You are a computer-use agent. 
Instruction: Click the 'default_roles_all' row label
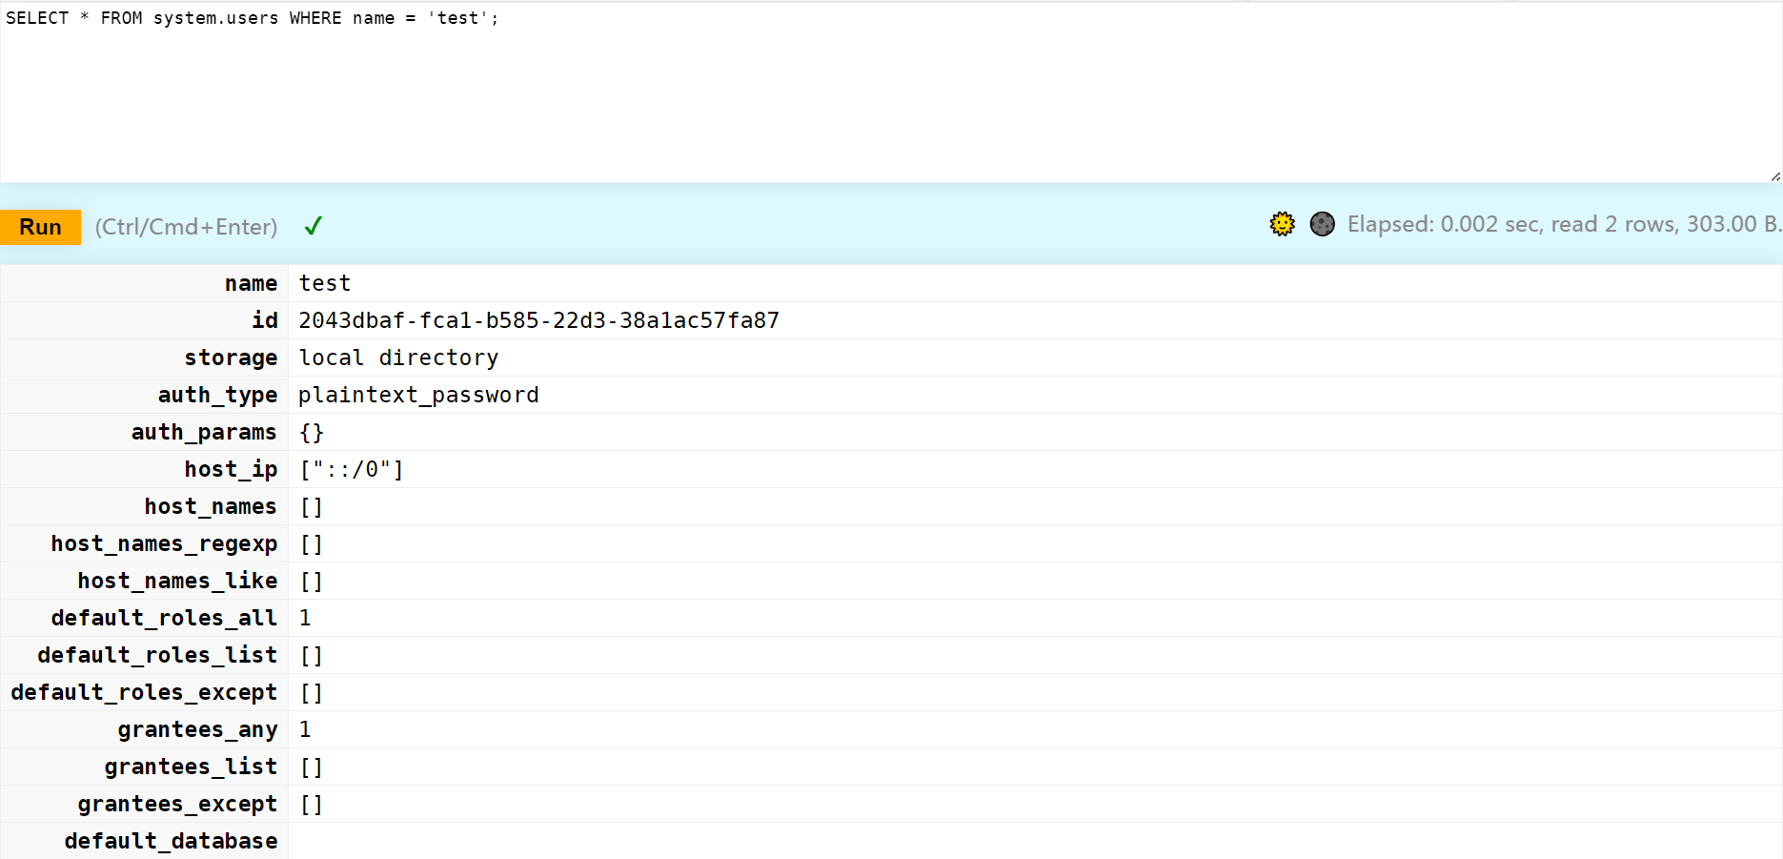(164, 618)
